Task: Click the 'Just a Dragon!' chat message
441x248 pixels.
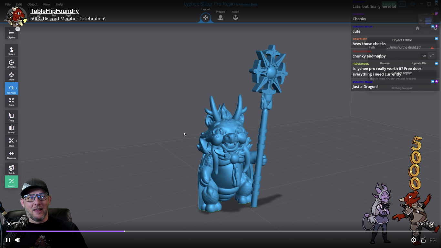Action: [x=365, y=87]
